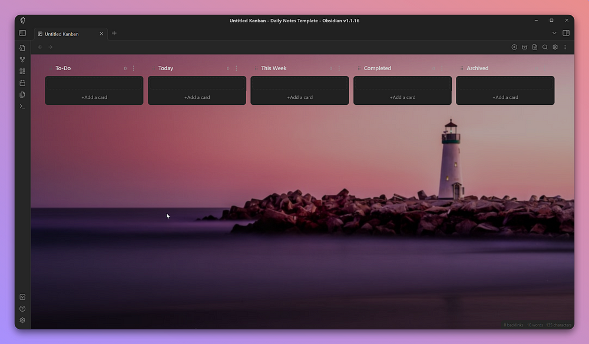The width and height of the screenshot is (589, 344).
Task: Expand the right sidebar panel
Action: click(566, 33)
